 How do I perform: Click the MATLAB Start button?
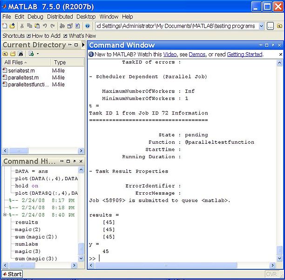tap(12, 274)
